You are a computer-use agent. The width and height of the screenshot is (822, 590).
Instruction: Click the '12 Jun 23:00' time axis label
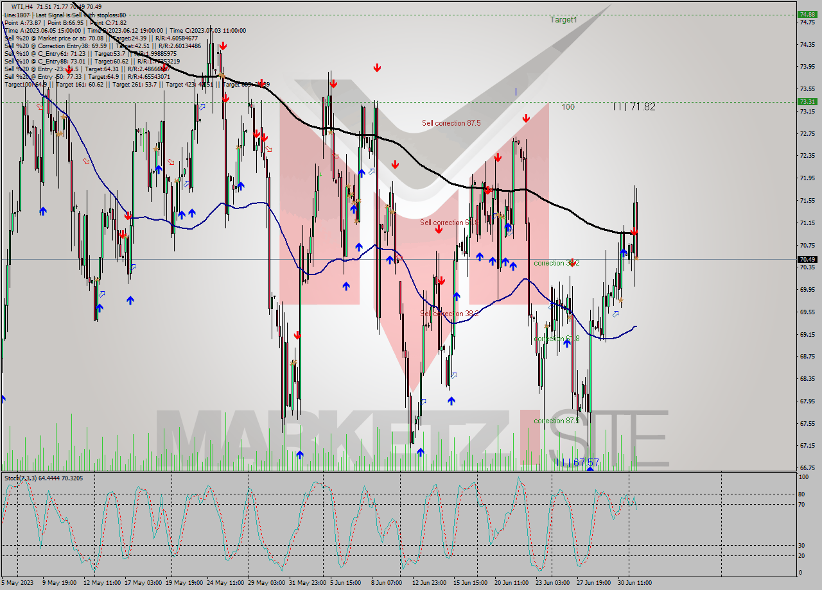pos(430,582)
